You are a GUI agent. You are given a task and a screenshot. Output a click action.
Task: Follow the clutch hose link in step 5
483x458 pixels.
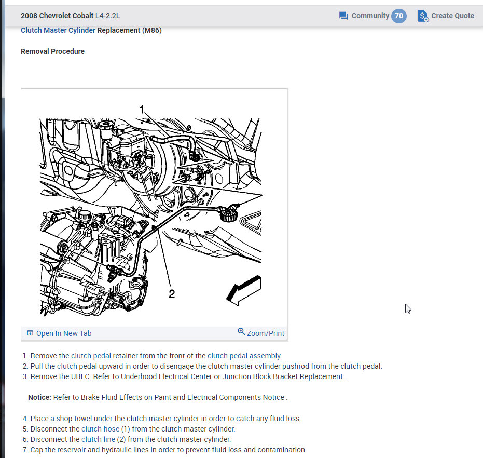101,429
